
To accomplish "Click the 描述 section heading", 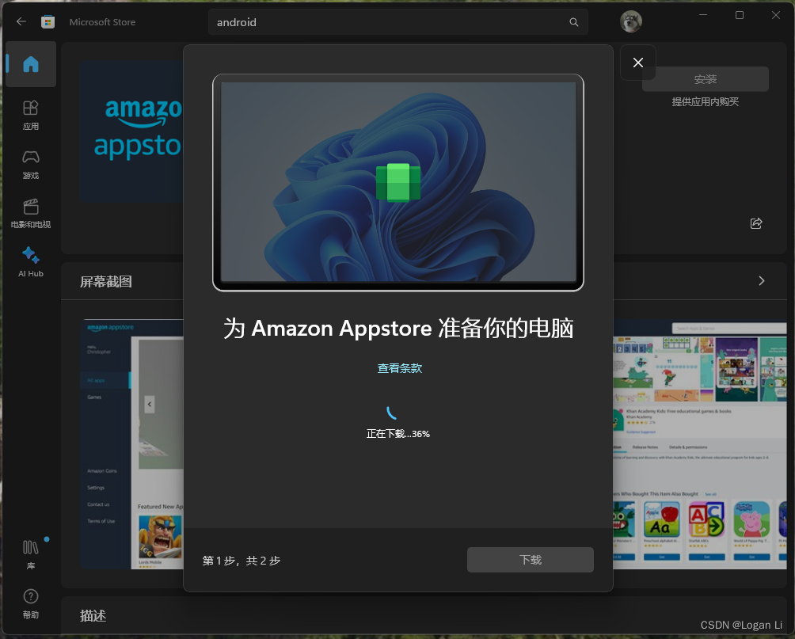I will (x=93, y=616).
